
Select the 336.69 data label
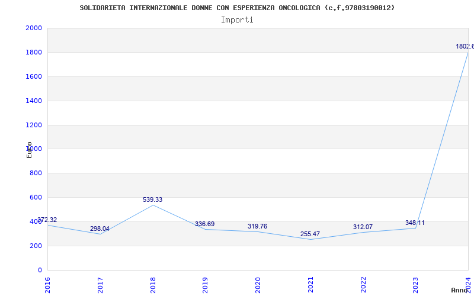pyautogui.click(x=205, y=224)
